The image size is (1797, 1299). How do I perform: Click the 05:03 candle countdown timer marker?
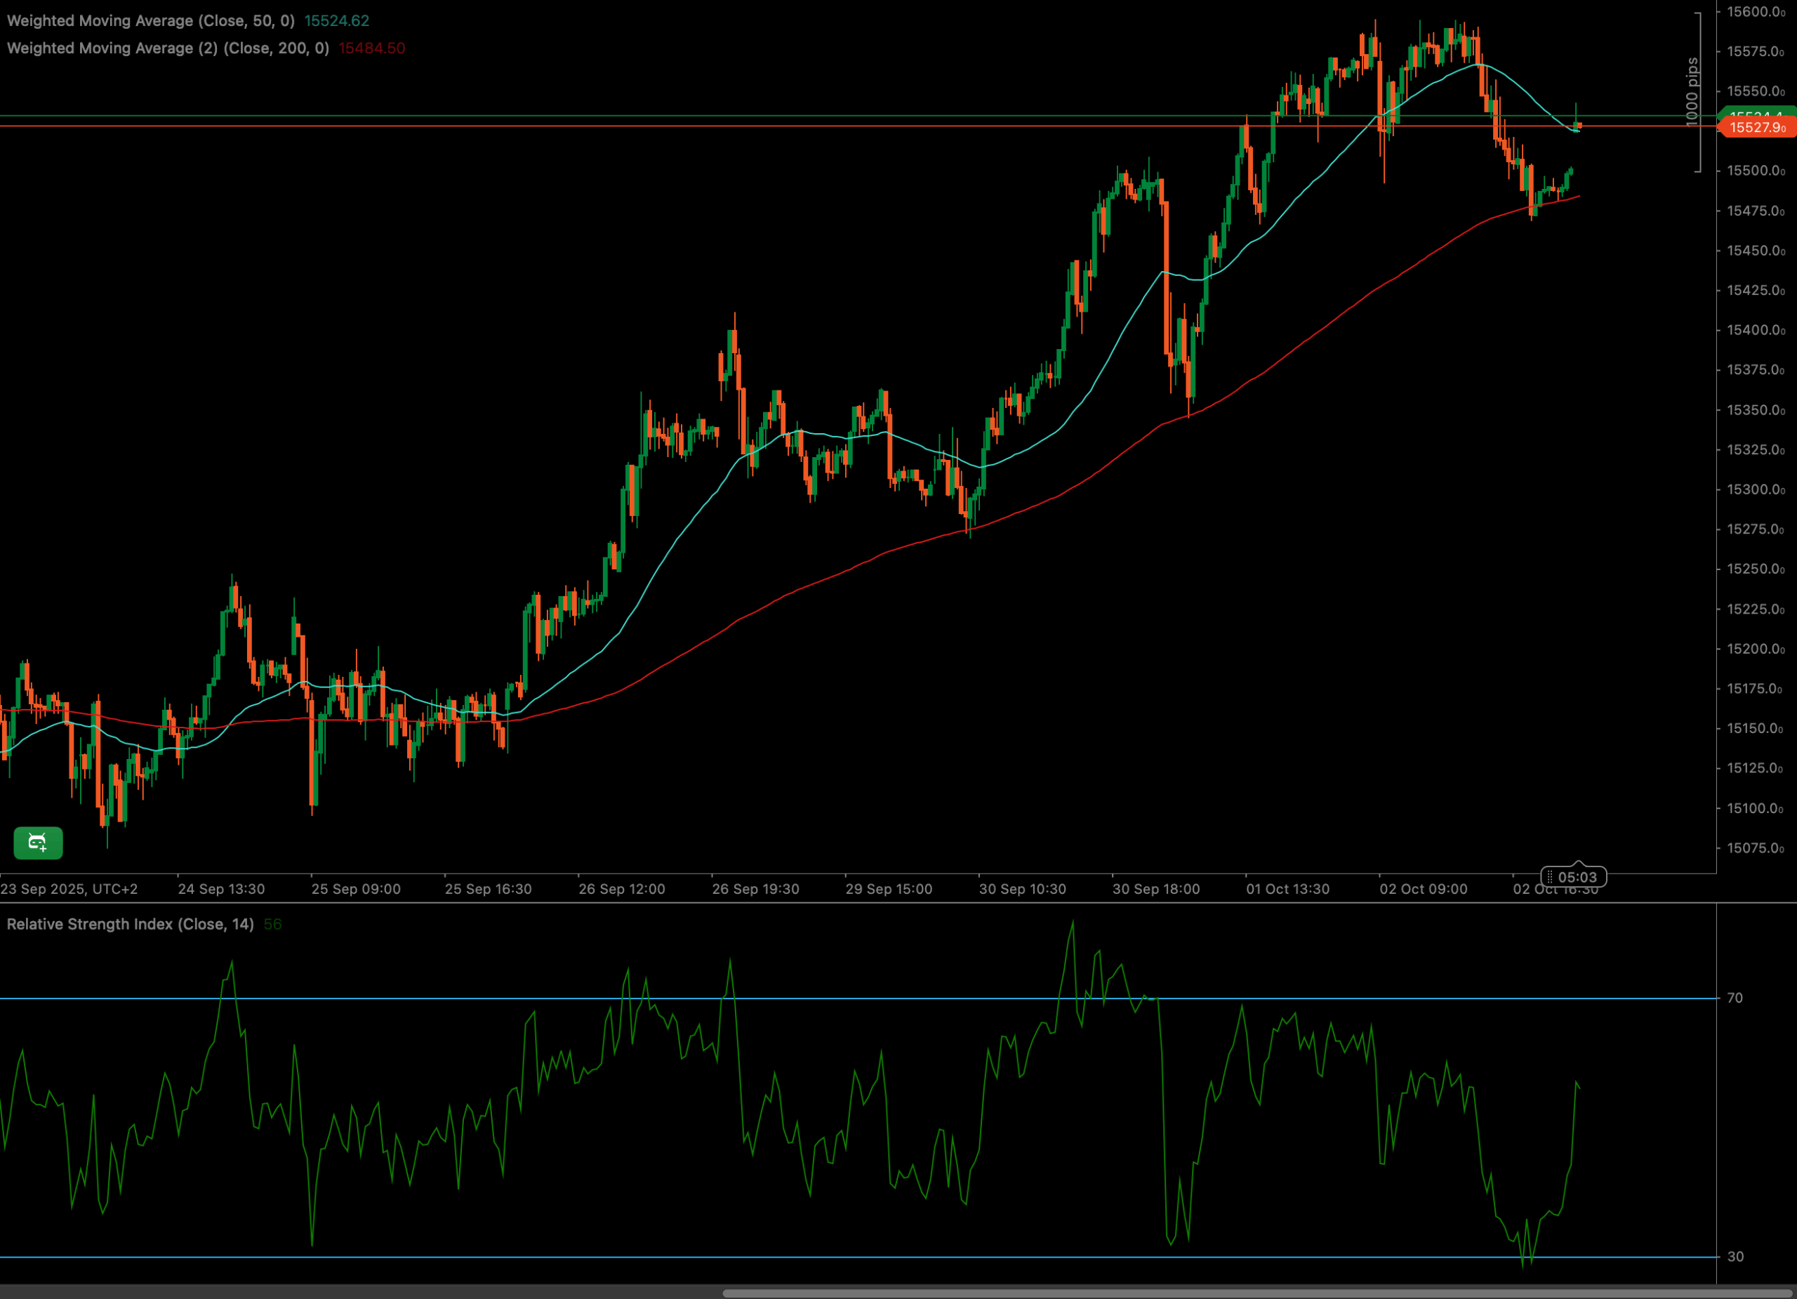(x=1577, y=878)
